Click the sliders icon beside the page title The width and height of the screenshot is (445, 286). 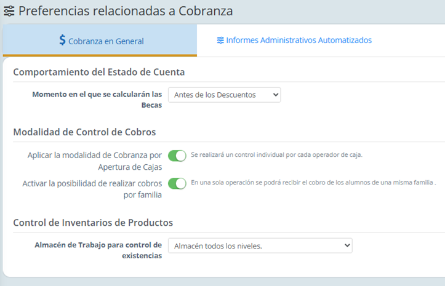9,11
